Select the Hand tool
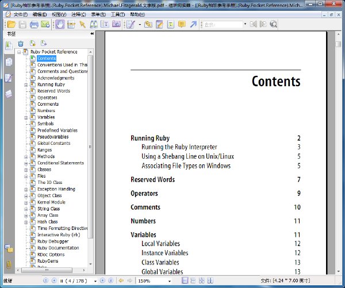 pyautogui.click(x=60, y=24)
